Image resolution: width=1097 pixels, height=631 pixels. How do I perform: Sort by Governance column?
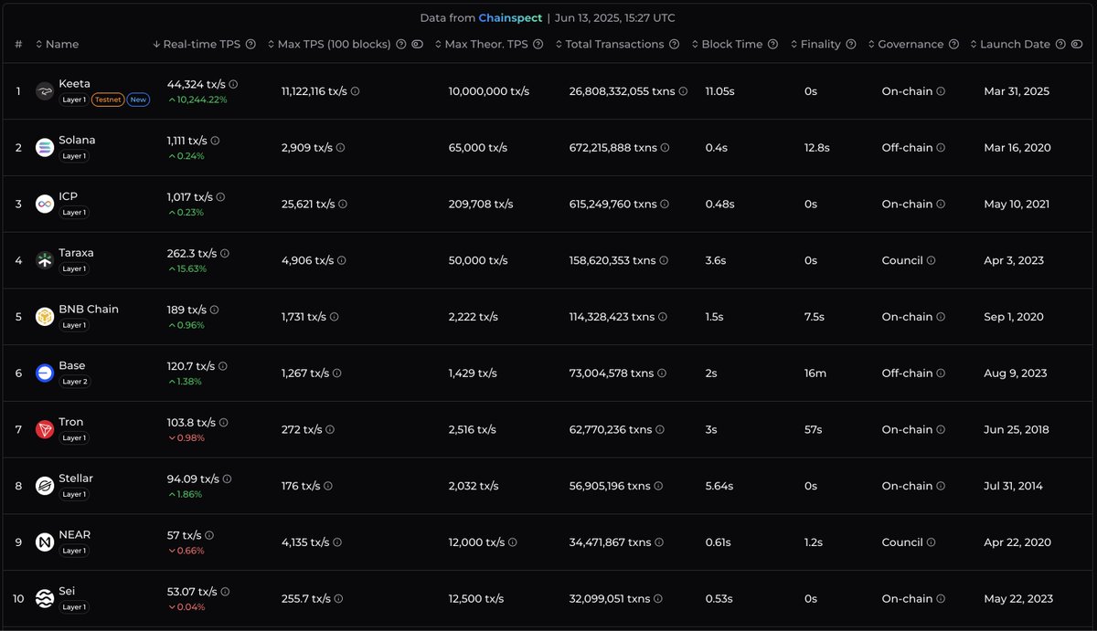point(906,44)
